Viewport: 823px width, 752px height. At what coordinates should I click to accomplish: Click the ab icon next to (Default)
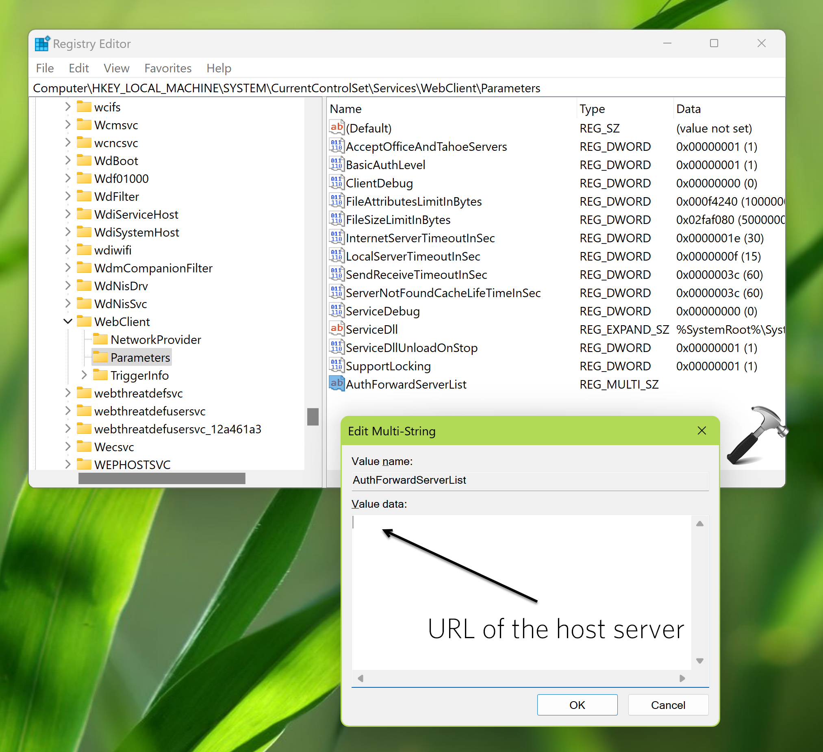pos(337,127)
